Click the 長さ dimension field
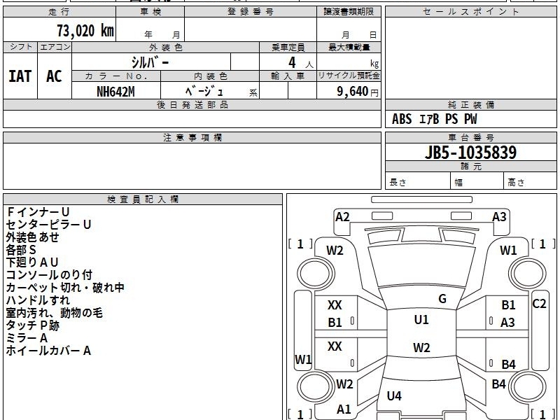 tap(418, 181)
